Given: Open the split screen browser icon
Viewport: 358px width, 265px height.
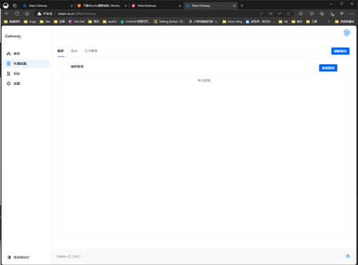Looking at the screenshot, I should [x=311, y=14].
